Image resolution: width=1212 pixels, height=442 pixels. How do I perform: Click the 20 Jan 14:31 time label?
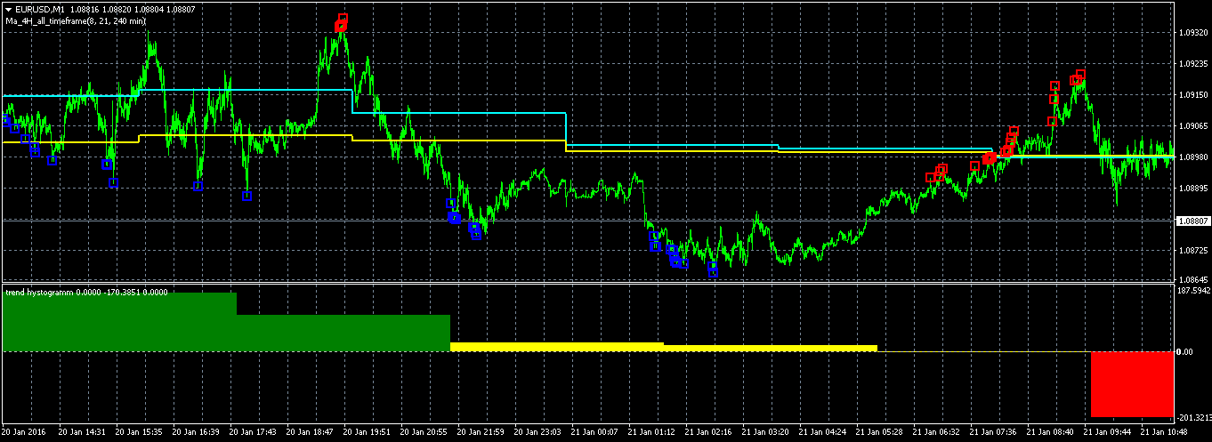(x=83, y=432)
